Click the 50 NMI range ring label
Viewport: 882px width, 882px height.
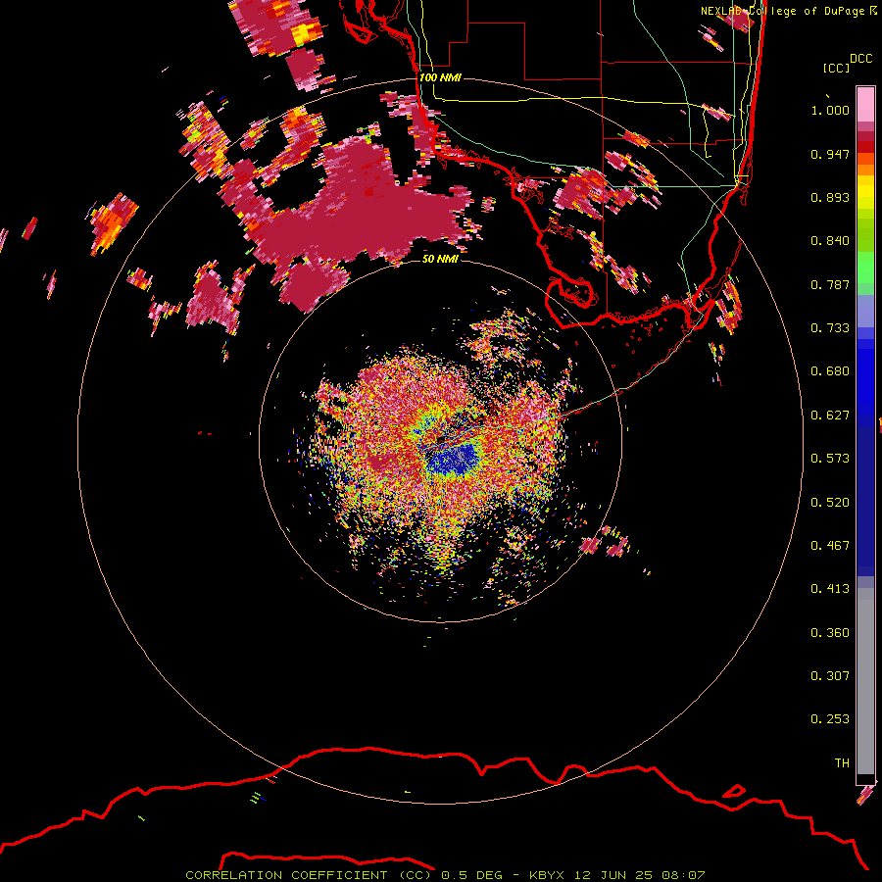pos(440,259)
